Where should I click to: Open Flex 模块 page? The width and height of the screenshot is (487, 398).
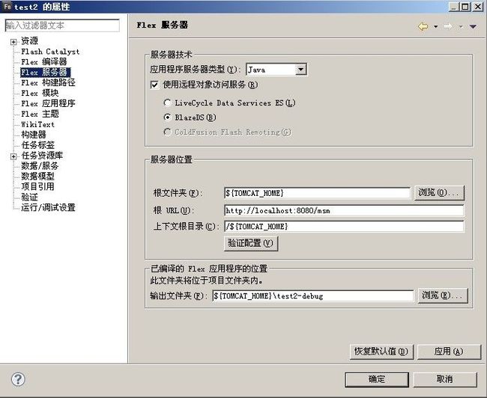[x=40, y=93]
